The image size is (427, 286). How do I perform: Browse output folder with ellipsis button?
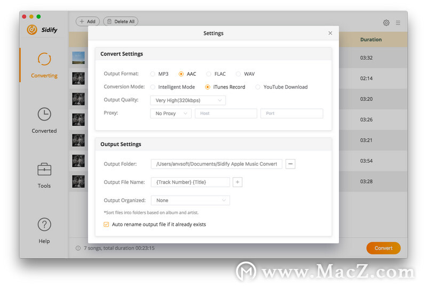coord(290,164)
